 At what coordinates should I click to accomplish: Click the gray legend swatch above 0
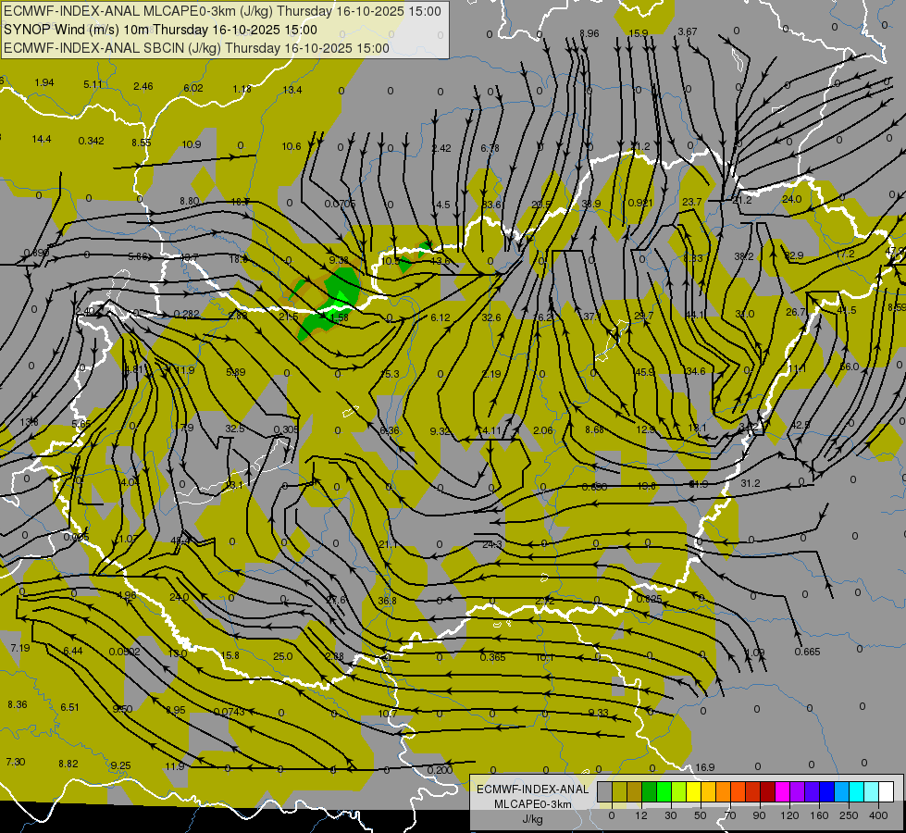(604, 791)
